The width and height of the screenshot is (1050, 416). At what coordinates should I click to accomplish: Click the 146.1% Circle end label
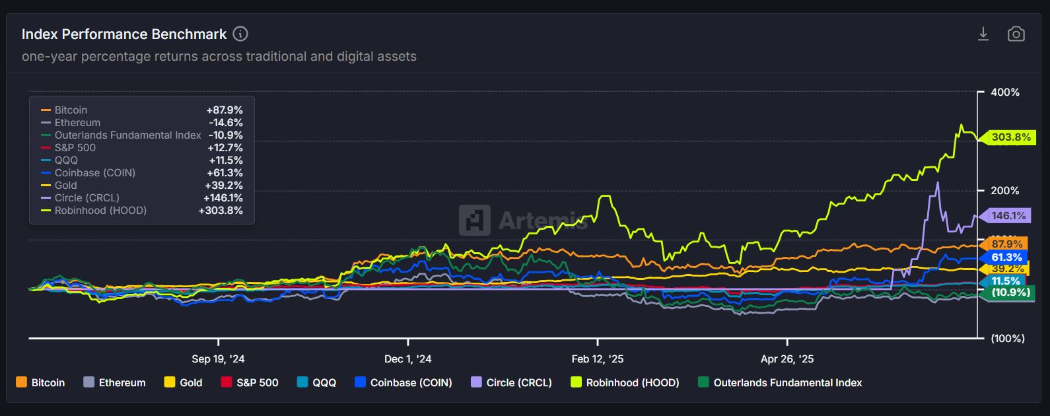[x=1008, y=216]
